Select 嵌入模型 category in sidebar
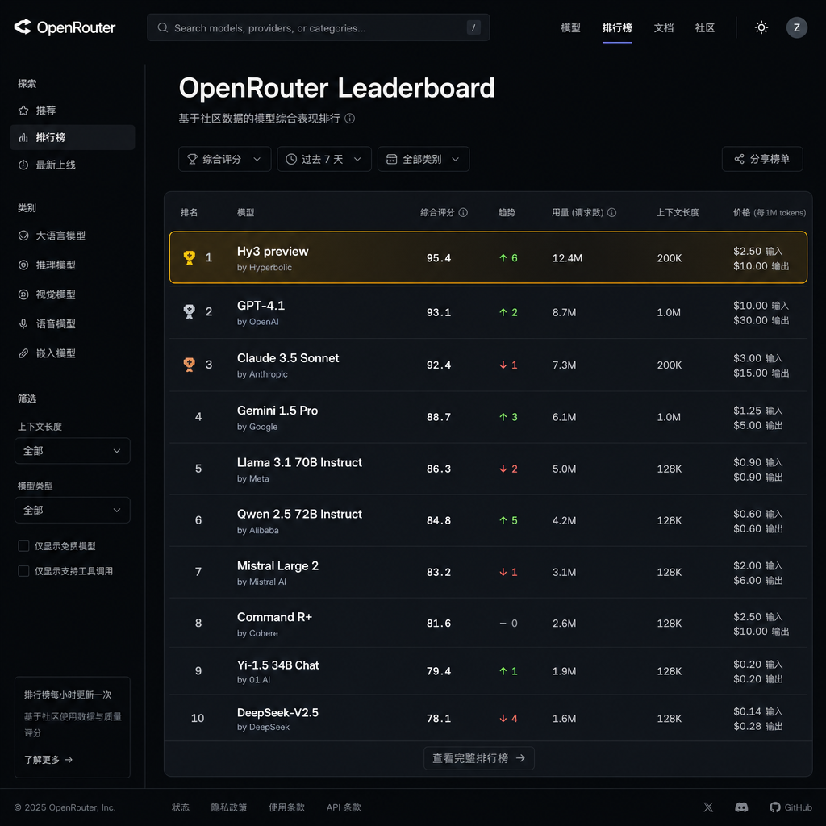The height and width of the screenshot is (826, 826). 72,353
